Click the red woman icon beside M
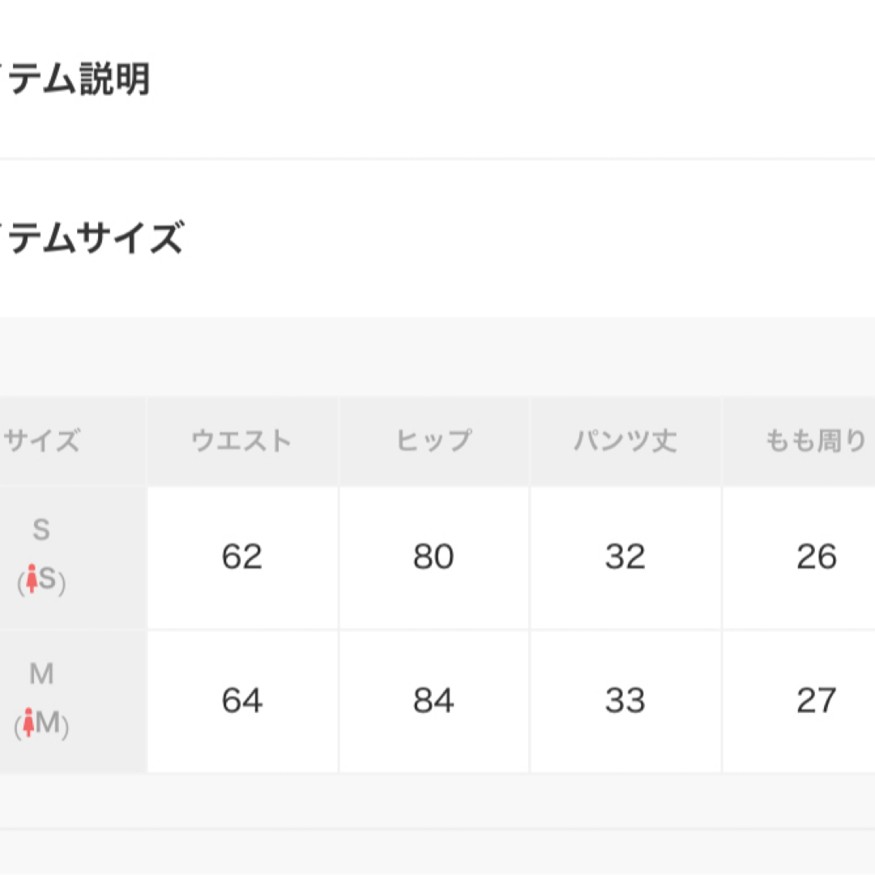The image size is (875, 875). coord(29,723)
